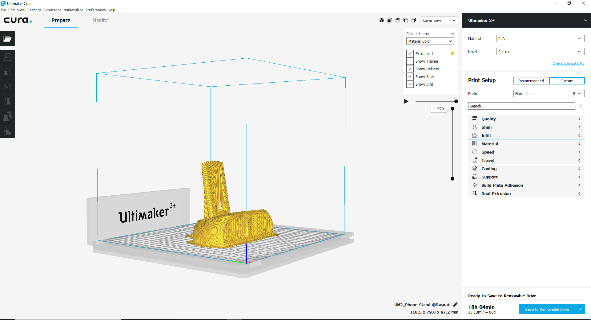
Task: Open the Help menu
Action: coord(111,10)
